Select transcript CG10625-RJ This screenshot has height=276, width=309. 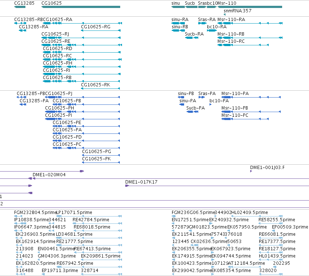coord(81,38)
